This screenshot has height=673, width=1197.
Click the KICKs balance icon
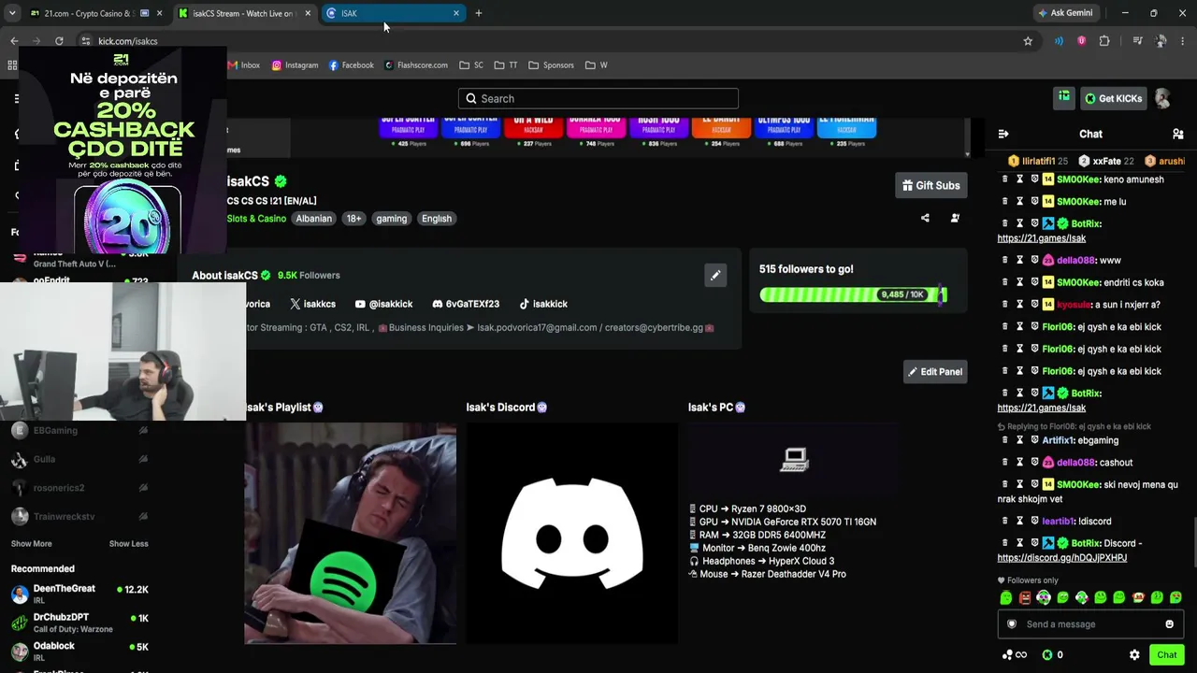1047,655
